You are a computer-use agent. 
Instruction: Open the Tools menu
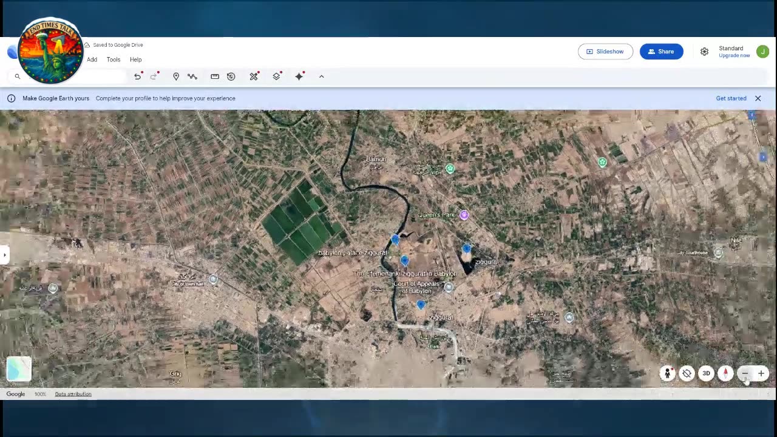tap(114, 59)
